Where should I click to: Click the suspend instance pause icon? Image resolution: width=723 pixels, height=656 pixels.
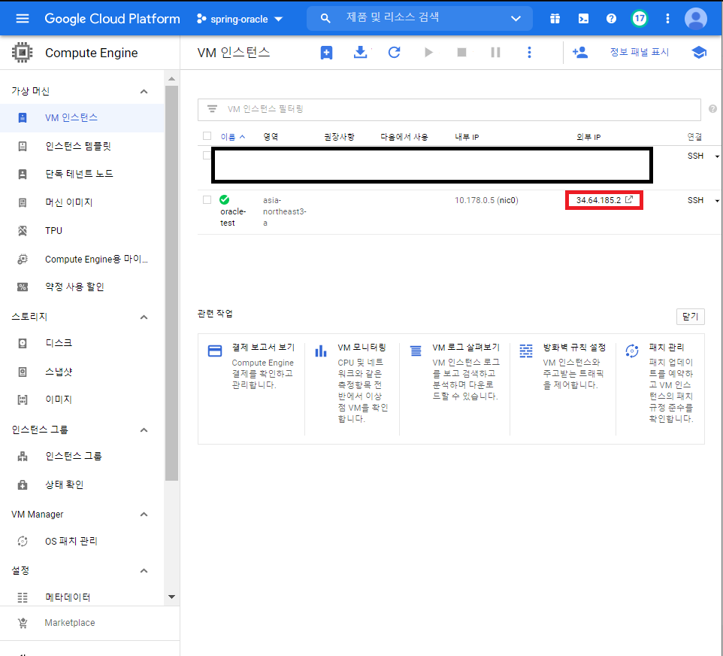[x=495, y=52]
